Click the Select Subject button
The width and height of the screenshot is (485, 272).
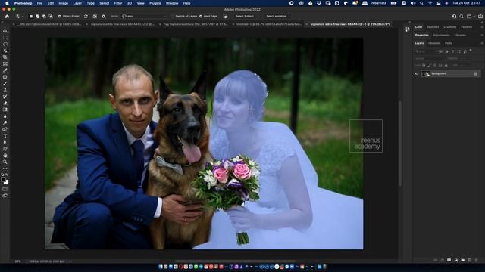tap(244, 17)
